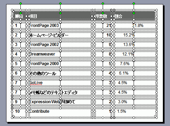
Task: Click vote count 3 in GoLive row
Action: 110,83
